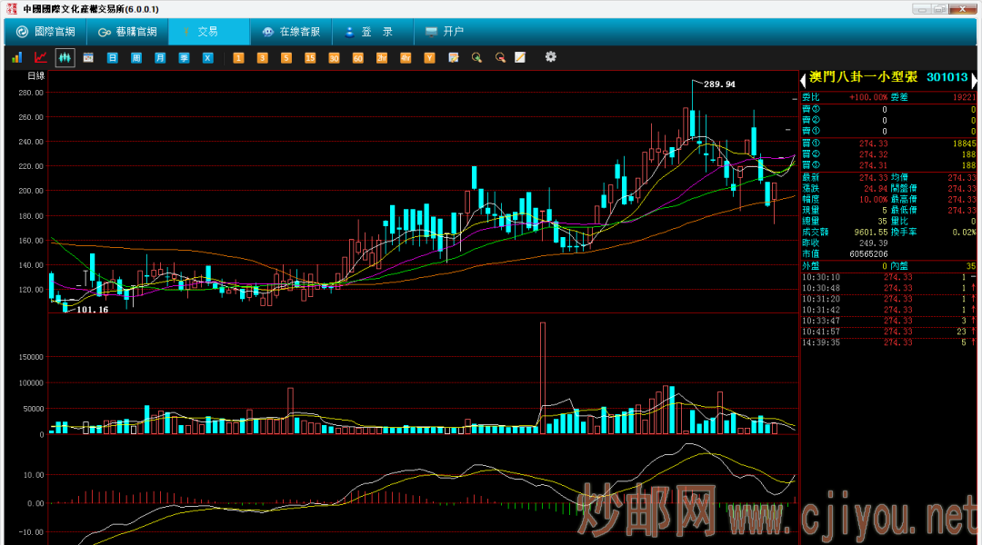Image resolution: width=982 pixels, height=545 pixels.
Task: Go to next stock with right arrow
Action: pos(975,80)
